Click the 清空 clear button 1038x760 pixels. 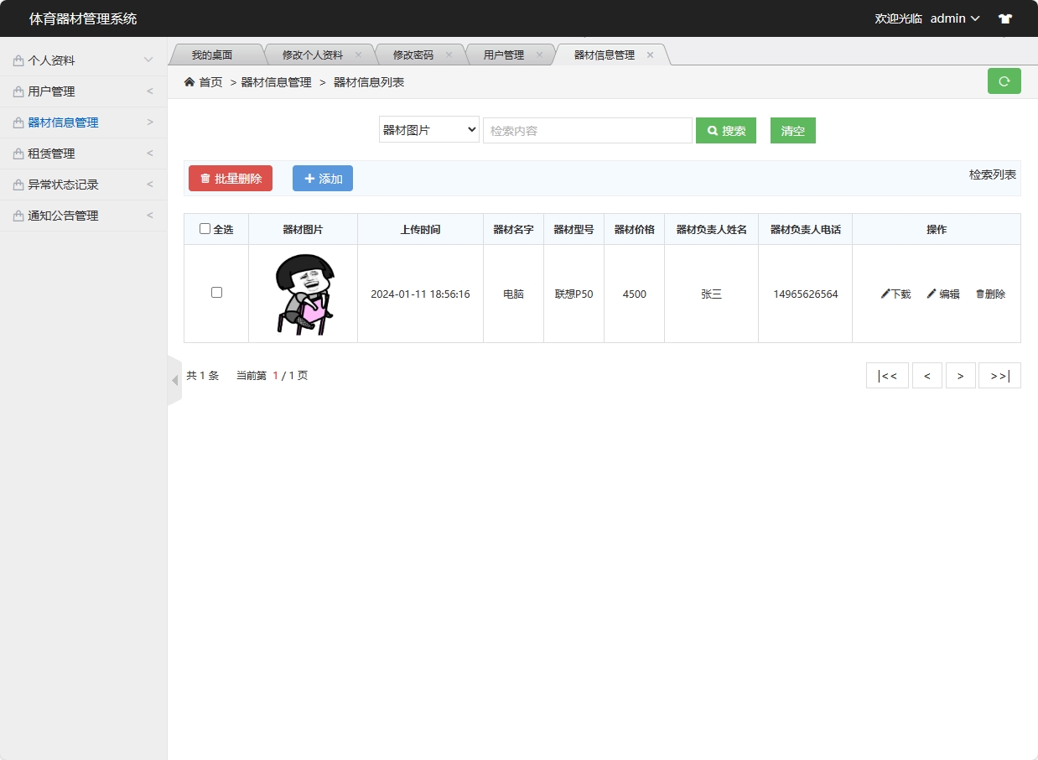pos(791,130)
